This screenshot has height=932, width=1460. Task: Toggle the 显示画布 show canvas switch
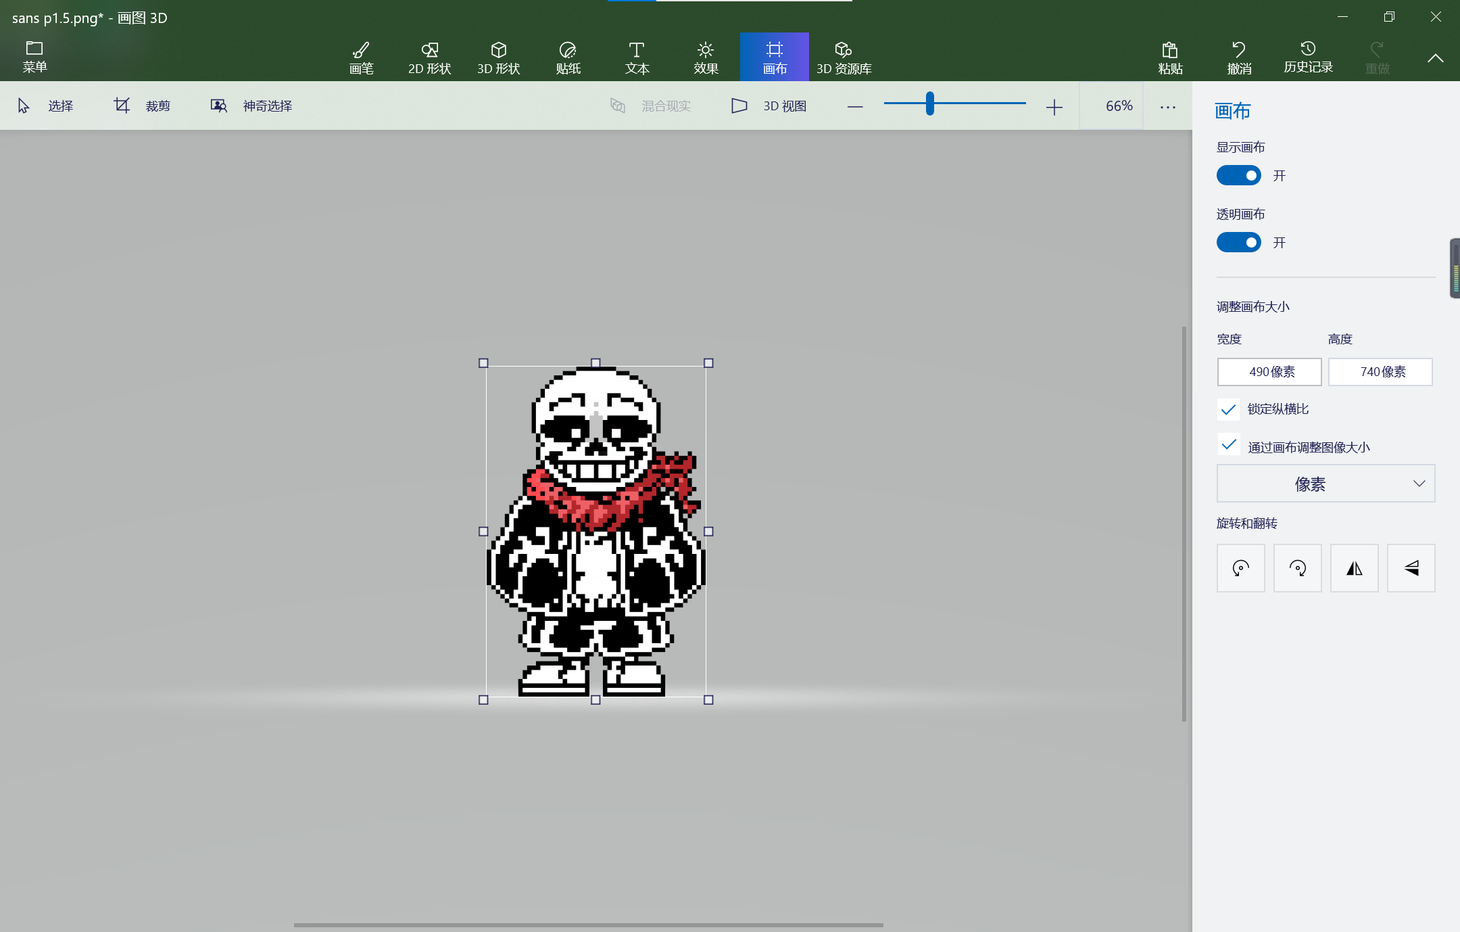coord(1239,175)
